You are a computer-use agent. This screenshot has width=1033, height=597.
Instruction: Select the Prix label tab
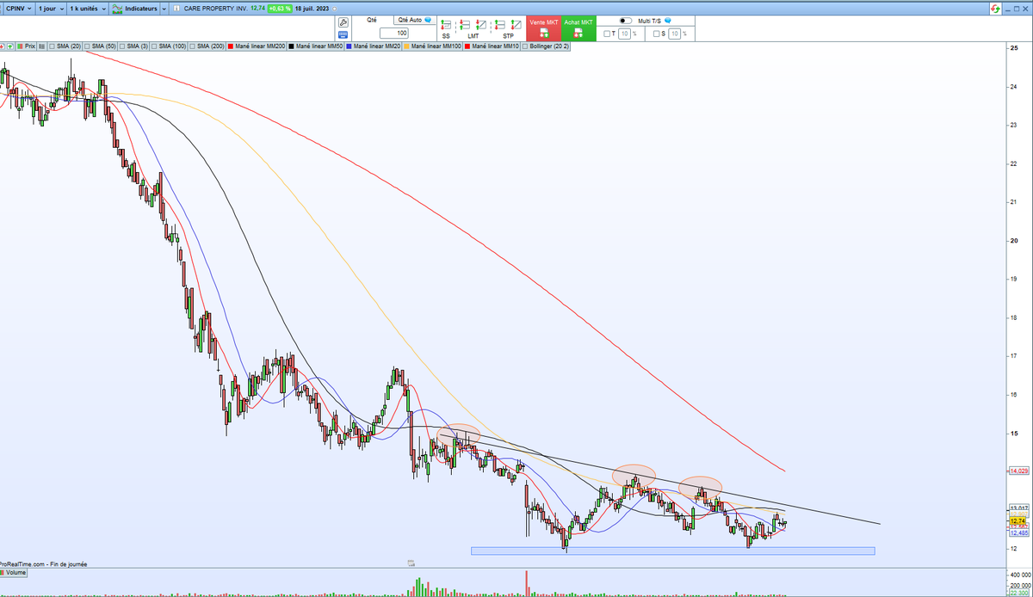coord(27,46)
